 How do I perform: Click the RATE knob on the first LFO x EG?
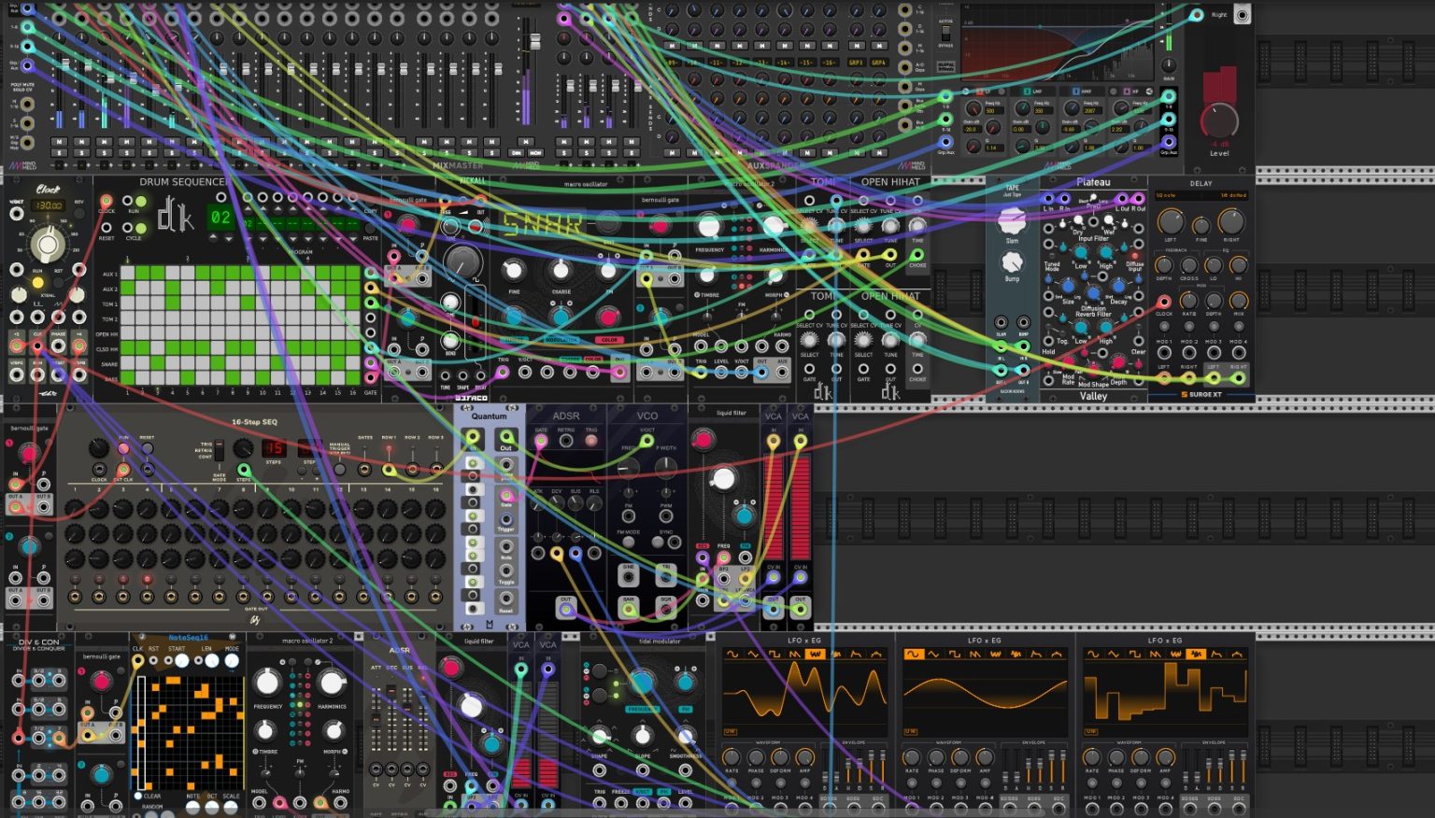[732, 758]
